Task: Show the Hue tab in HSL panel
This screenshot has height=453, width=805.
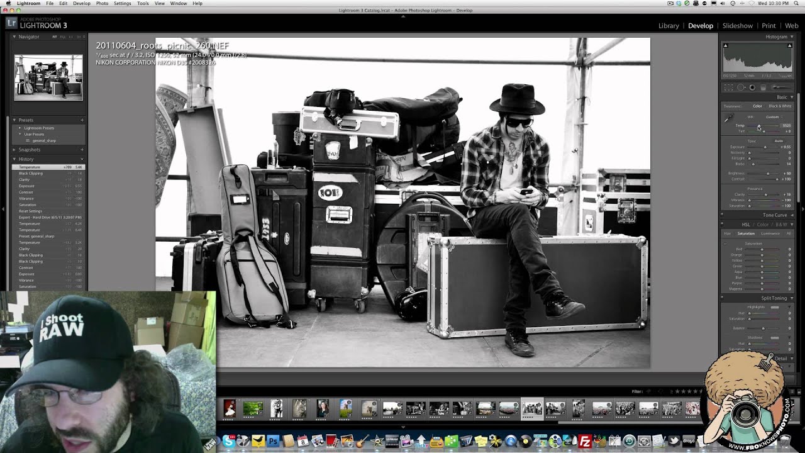Action: click(728, 233)
